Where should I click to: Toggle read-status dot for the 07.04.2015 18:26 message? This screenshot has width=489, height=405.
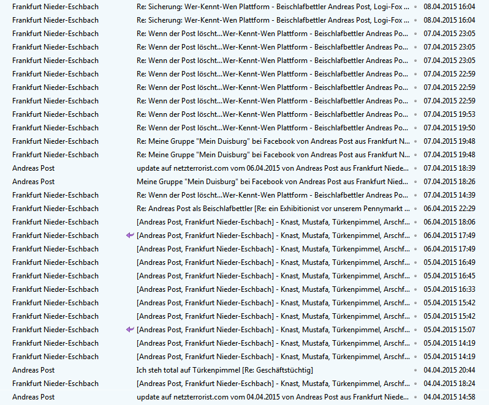point(415,182)
